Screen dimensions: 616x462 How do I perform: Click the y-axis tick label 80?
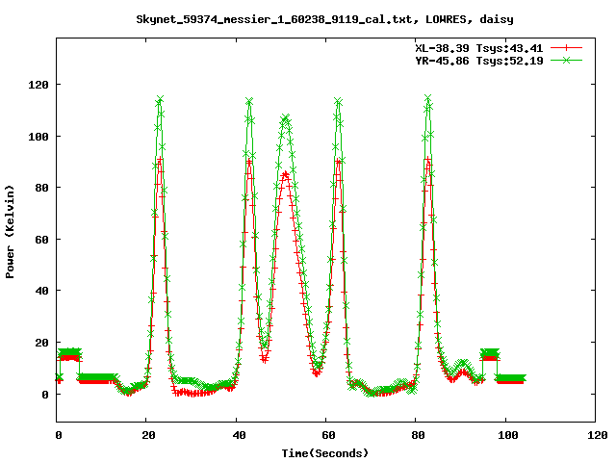pyautogui.click(x=41, y=188)
